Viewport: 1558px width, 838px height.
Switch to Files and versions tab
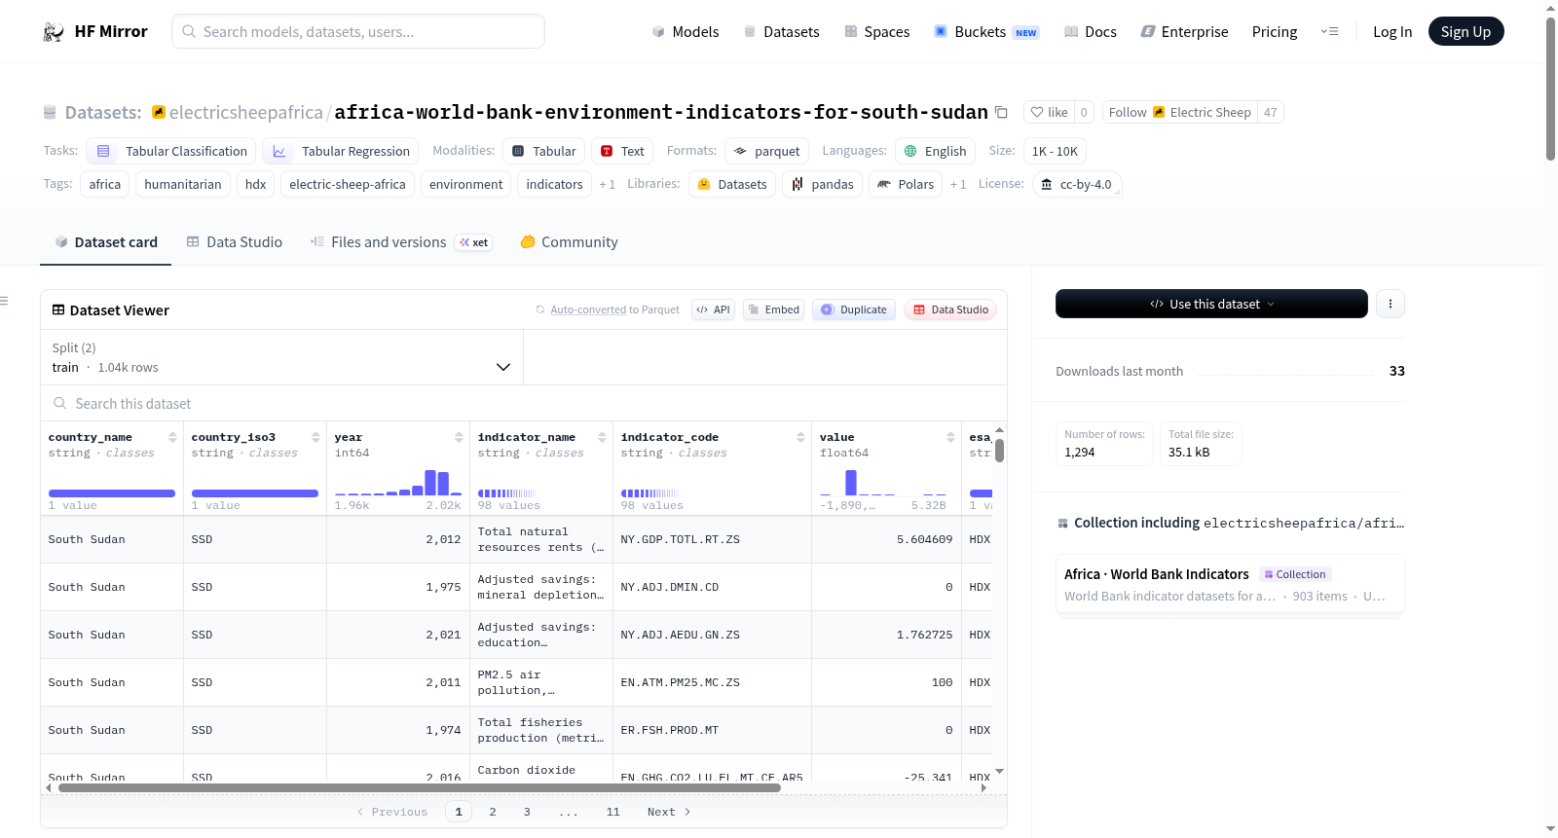click(x=401, y=242)
